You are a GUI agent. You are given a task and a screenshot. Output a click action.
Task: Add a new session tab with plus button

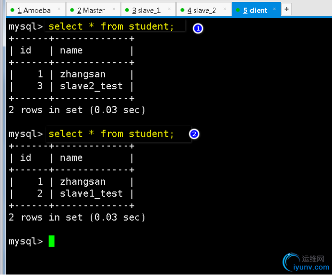[286, 9]
